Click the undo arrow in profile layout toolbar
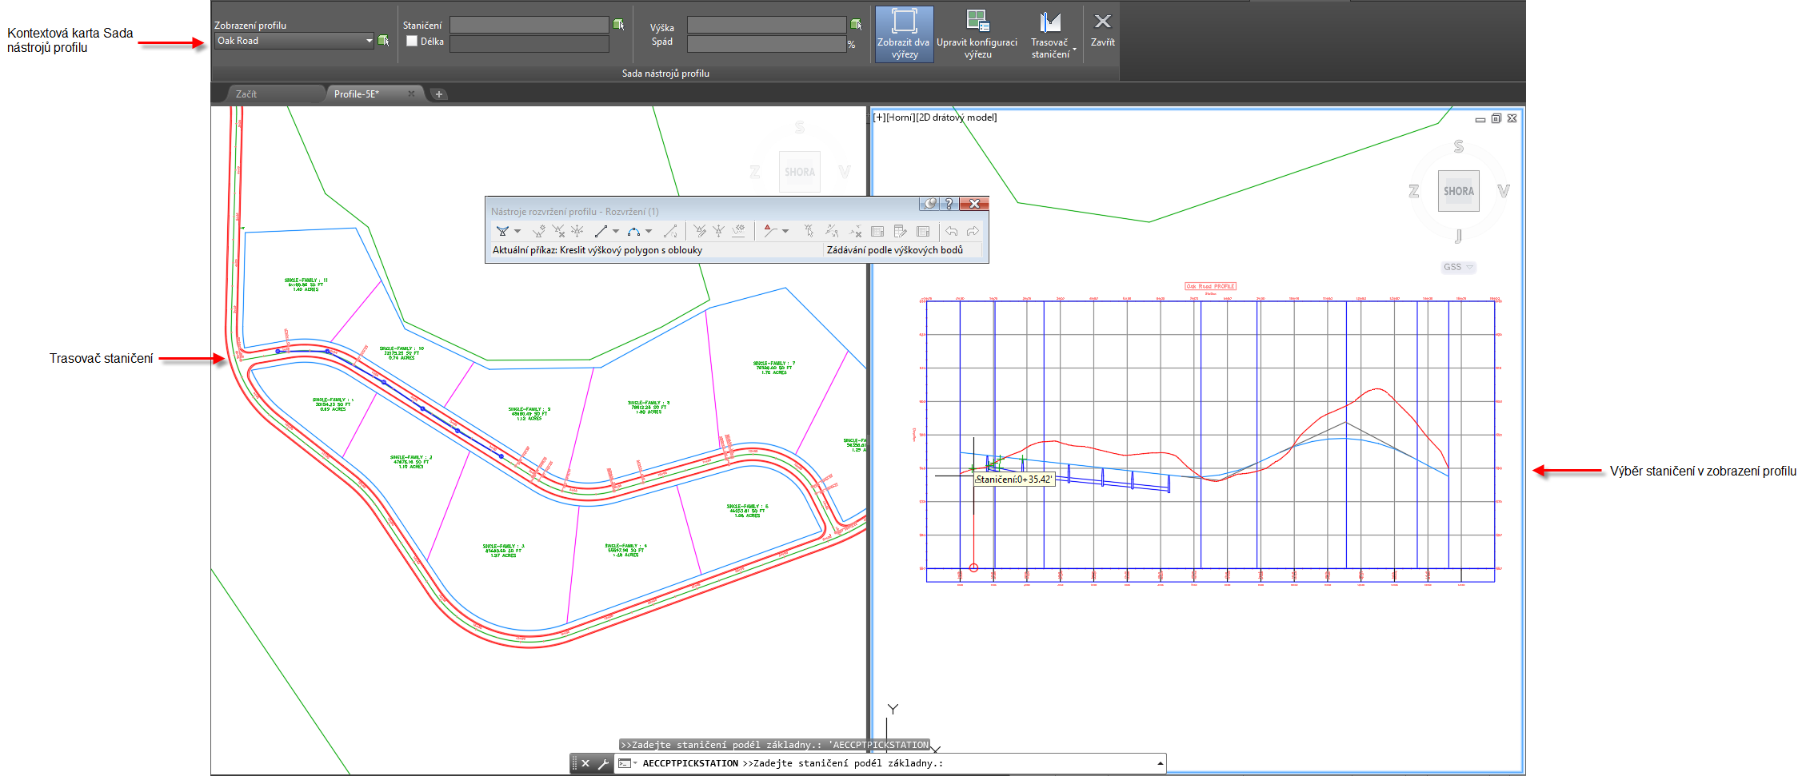Image resolution: width=1806 pixels, height=776 pixels. click(952, 231)
